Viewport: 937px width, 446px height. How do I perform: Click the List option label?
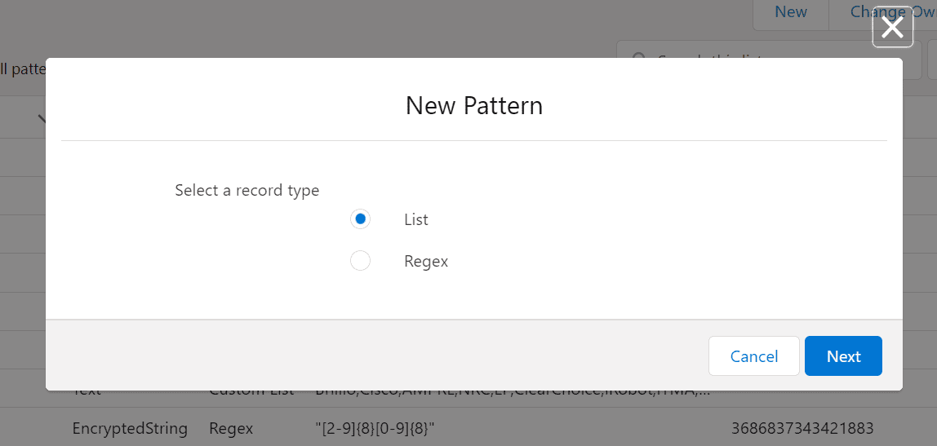pos(415,219)
